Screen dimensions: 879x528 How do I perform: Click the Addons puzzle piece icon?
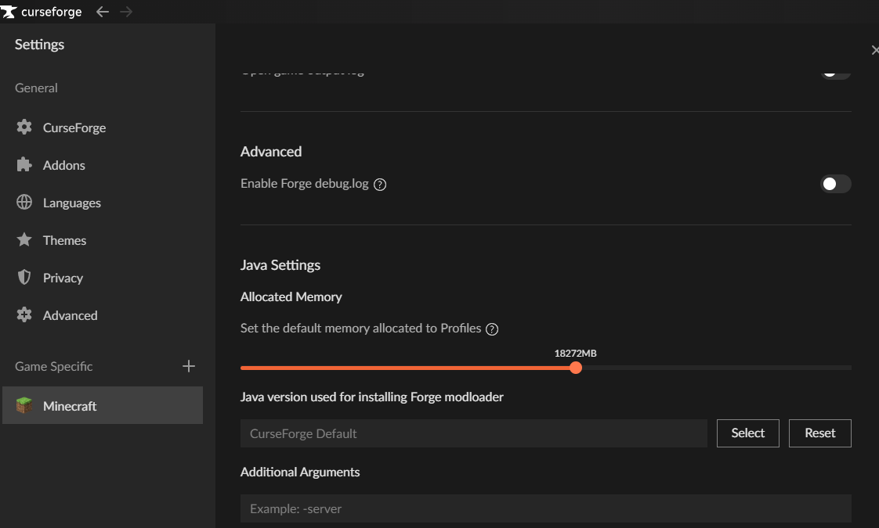[x=24, y=164]
